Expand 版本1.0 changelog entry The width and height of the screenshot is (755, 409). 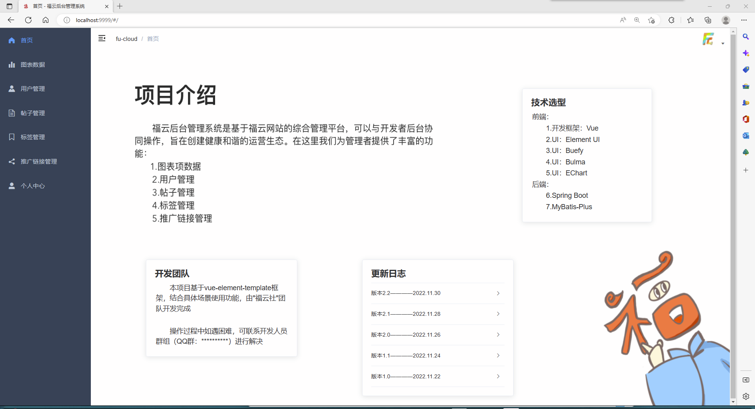click(498, 376)
